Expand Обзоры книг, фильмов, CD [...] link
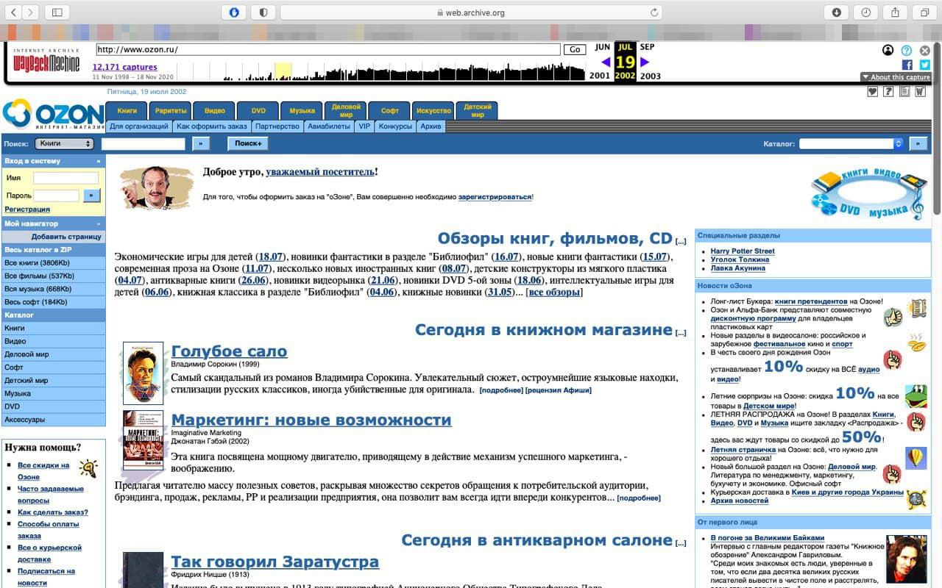Viewport: 942px width, 588px height. coord(681,241)
